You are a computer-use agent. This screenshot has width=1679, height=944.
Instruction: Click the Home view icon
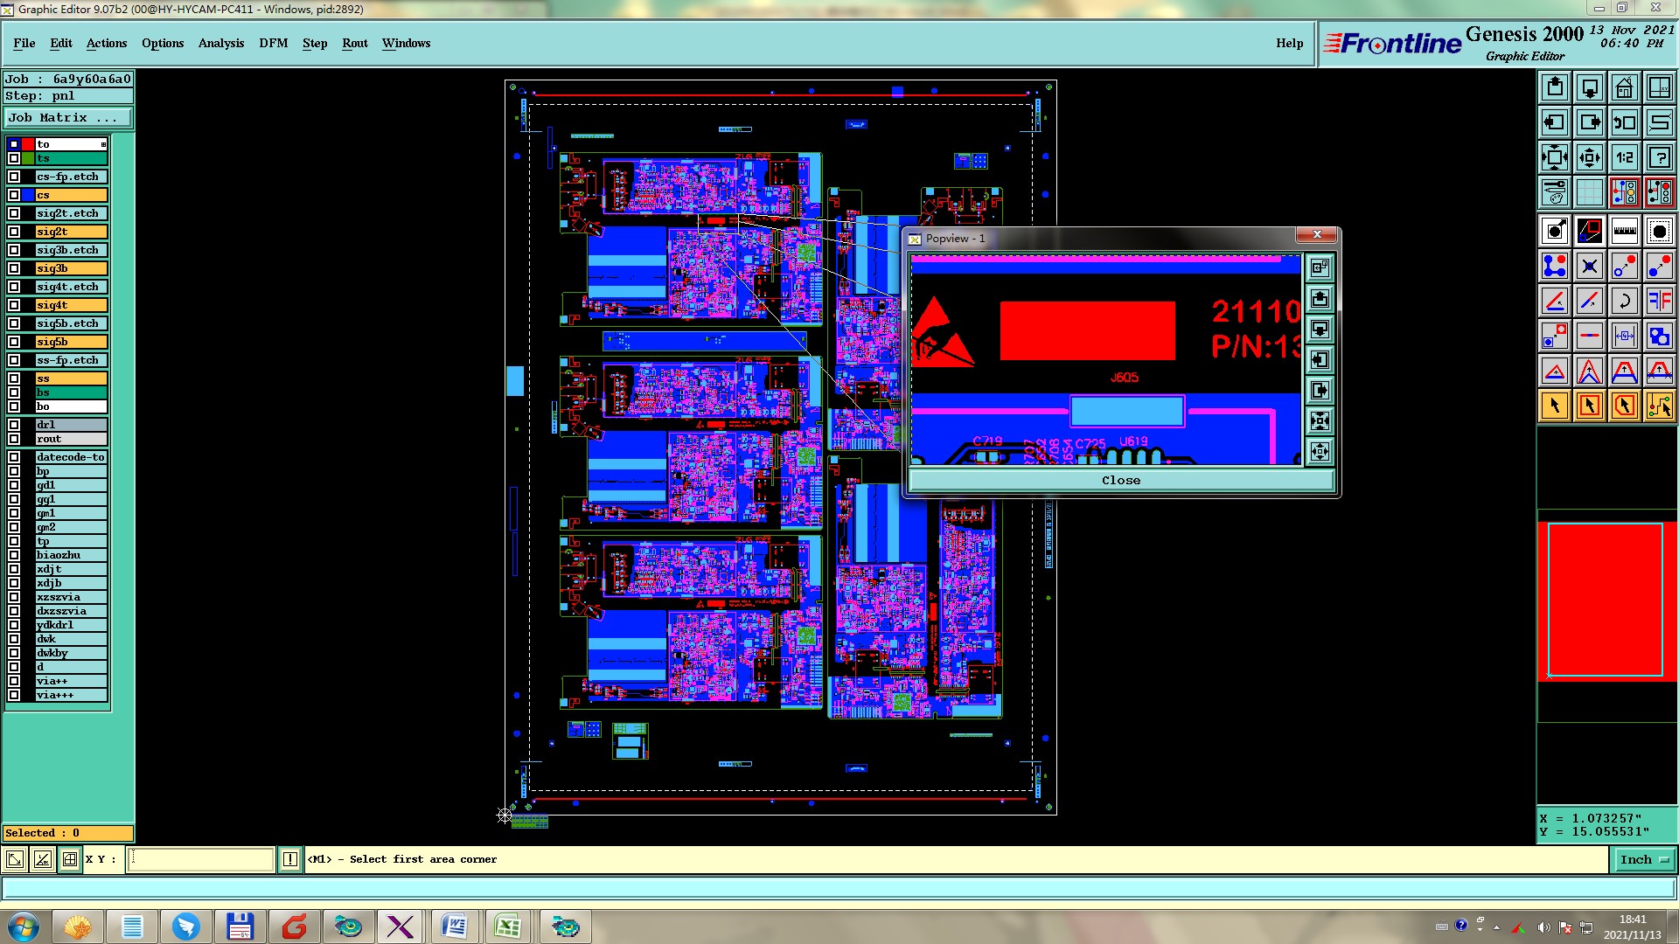(x=1624, y=87)
